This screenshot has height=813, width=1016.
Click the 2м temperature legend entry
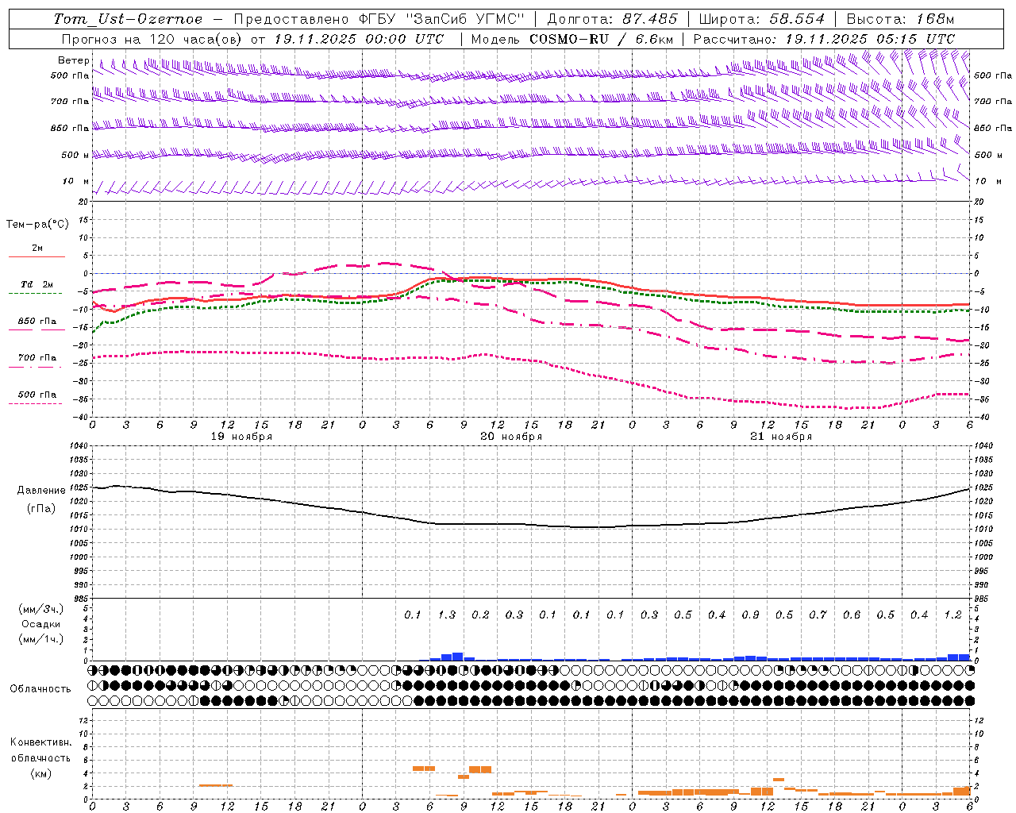[x=37, y=248]
